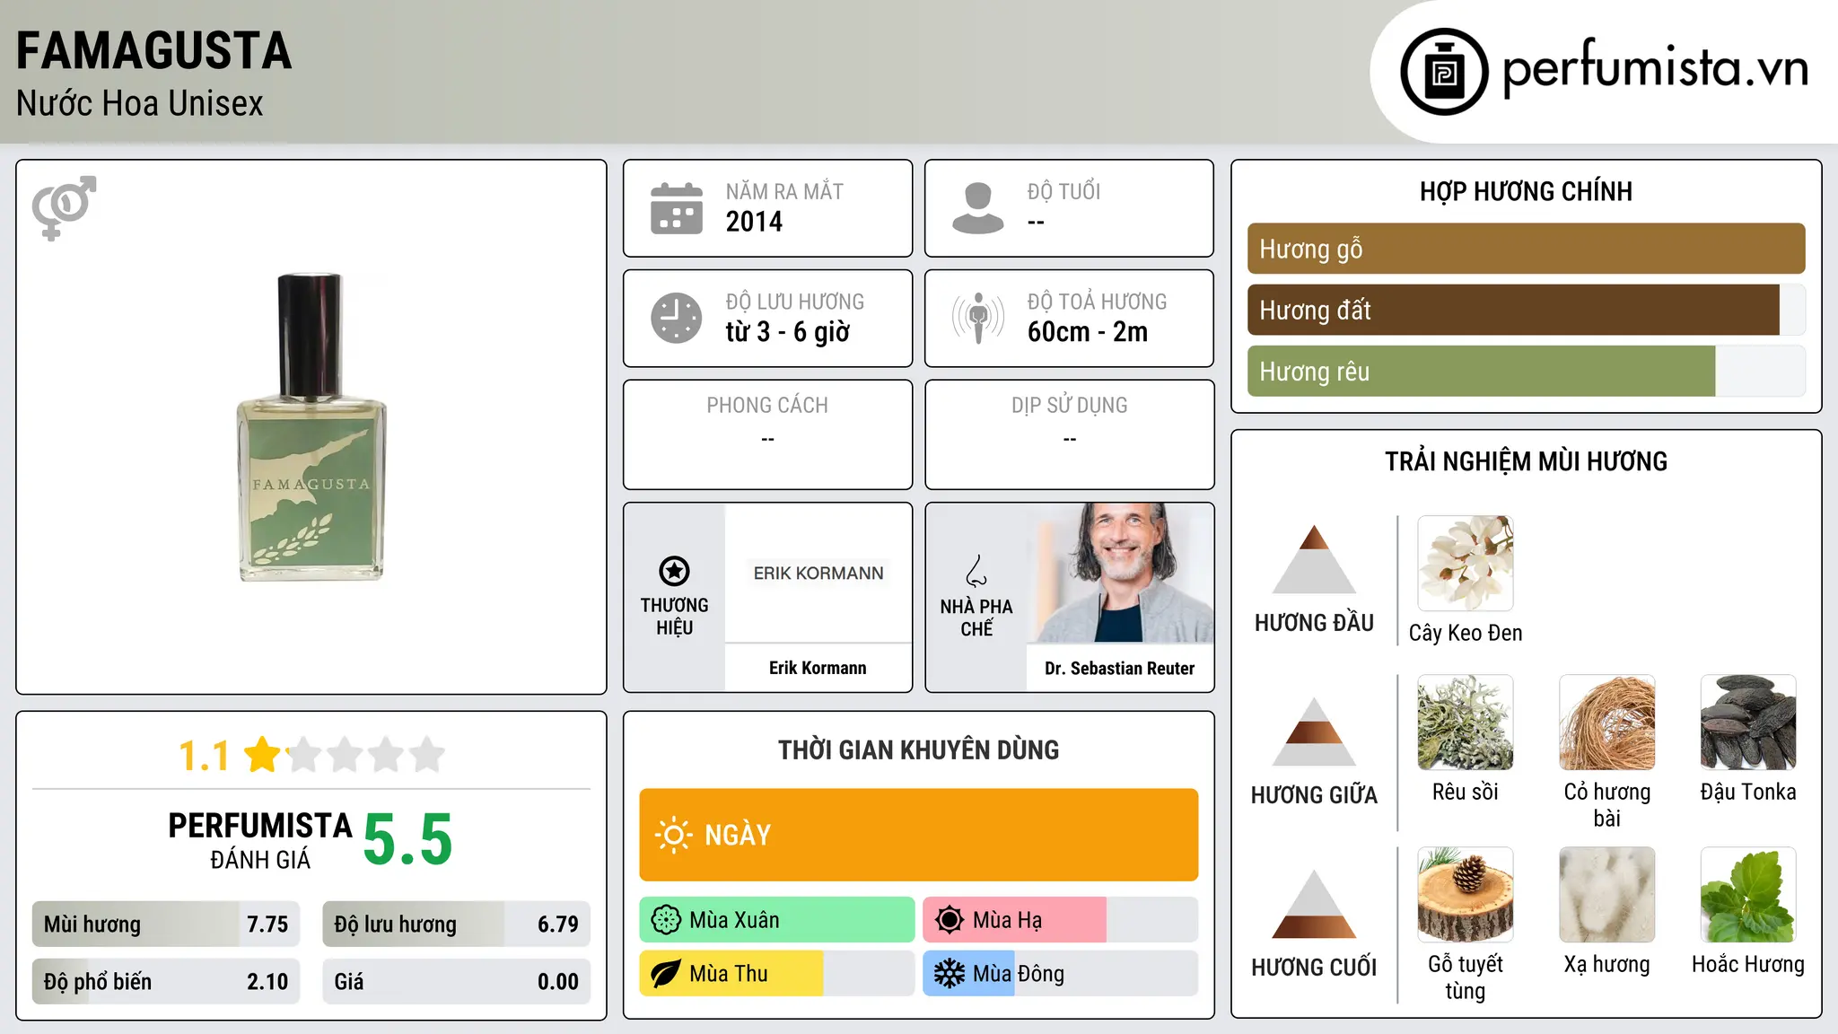Click the Dr. Sebastian Reuter portrait photo
This screenshot has height=1034, width=1838.
pyautogui.click(x=1120, y=573)
